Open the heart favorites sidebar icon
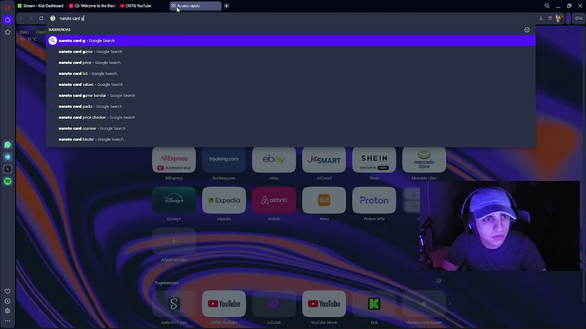This screenshot has height=329, width=586. (7, 292)
